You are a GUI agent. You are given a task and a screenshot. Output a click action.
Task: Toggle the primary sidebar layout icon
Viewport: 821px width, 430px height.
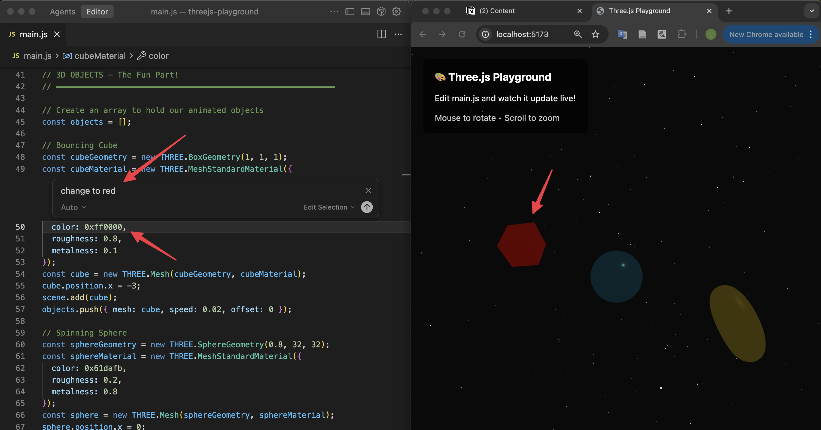coord(350,12)
